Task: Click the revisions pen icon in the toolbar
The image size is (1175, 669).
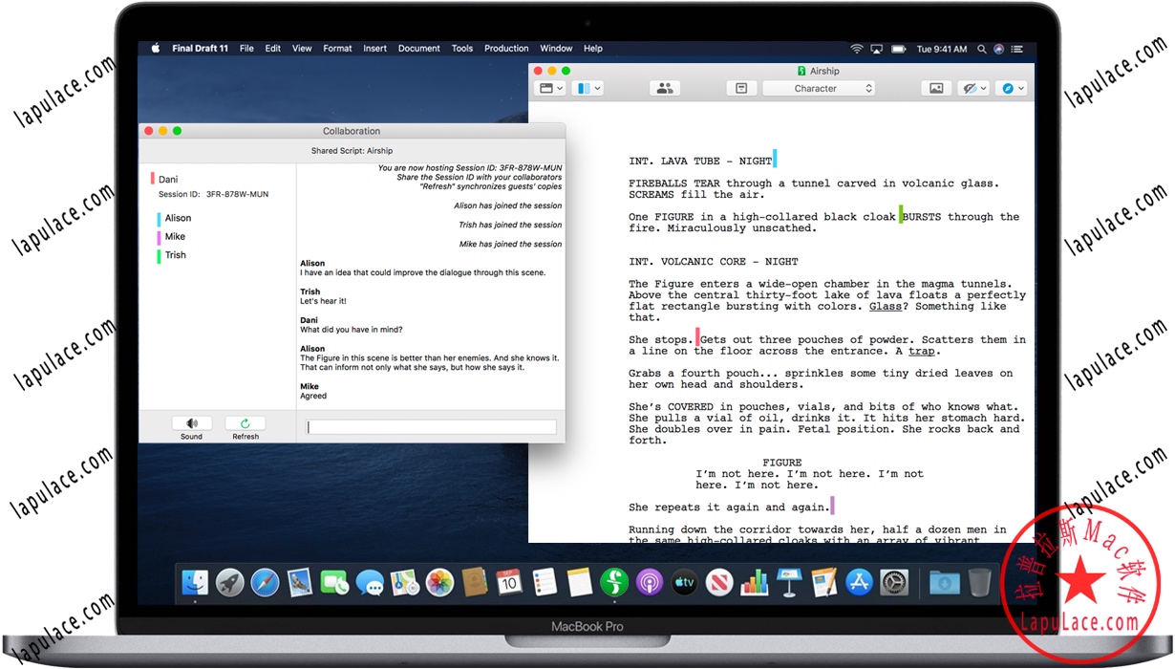Action: click(x=969, y=87)
